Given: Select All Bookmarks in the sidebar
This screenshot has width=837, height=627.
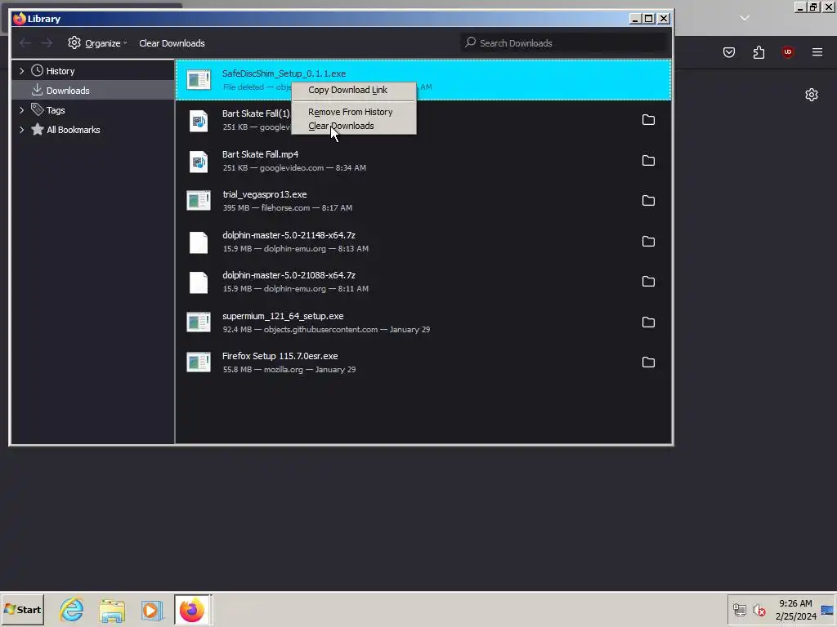Looking at the screenshot, I should [x=93, y=130].
